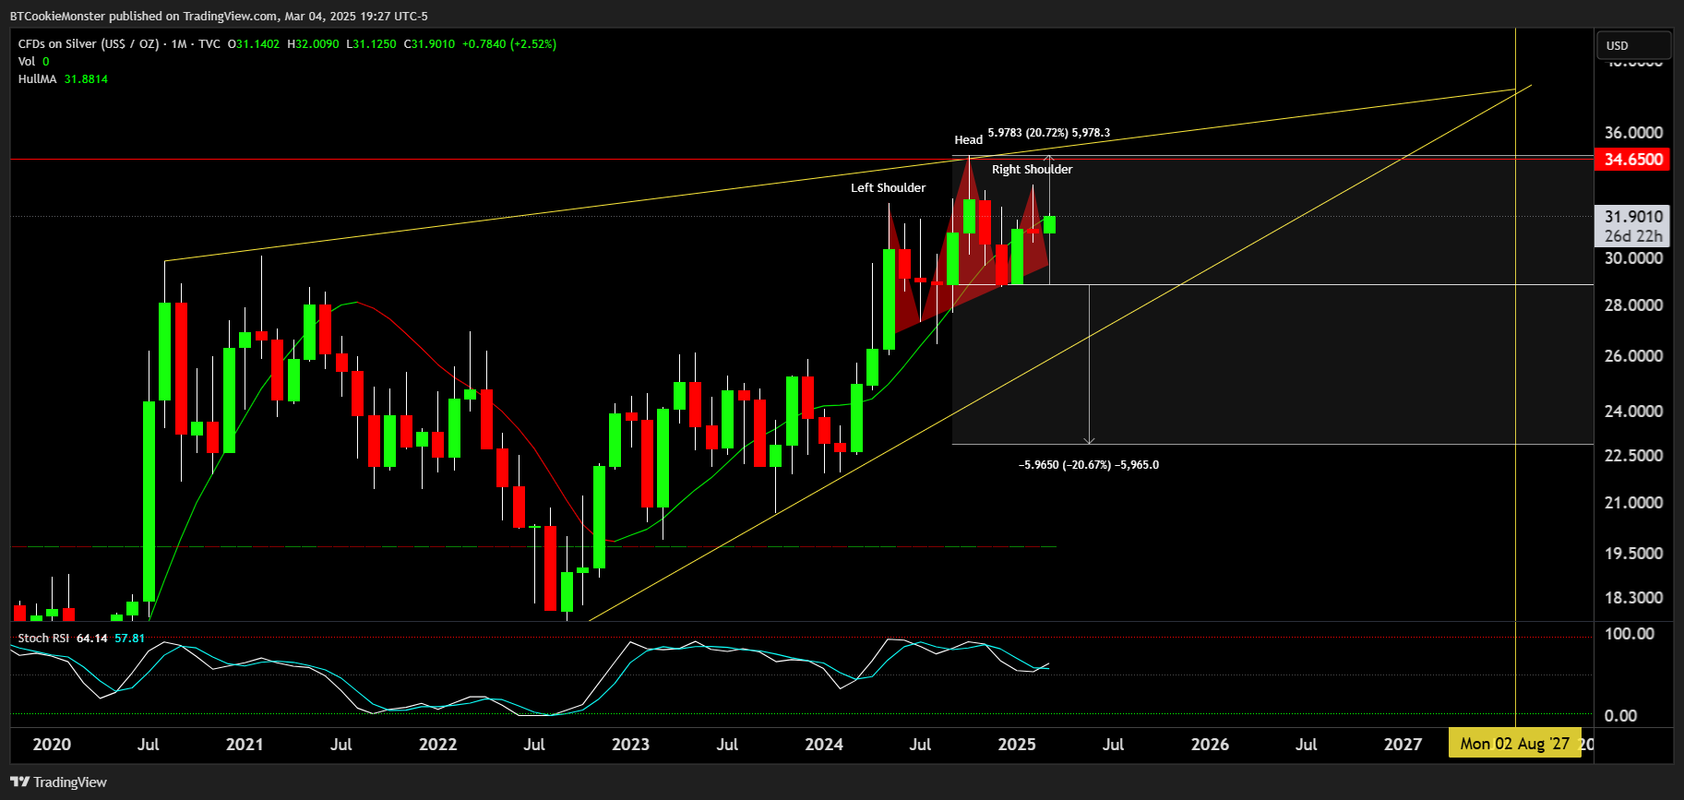Click the 24.0000 price axis label
1684x800 pixels.
point(1633,412)
